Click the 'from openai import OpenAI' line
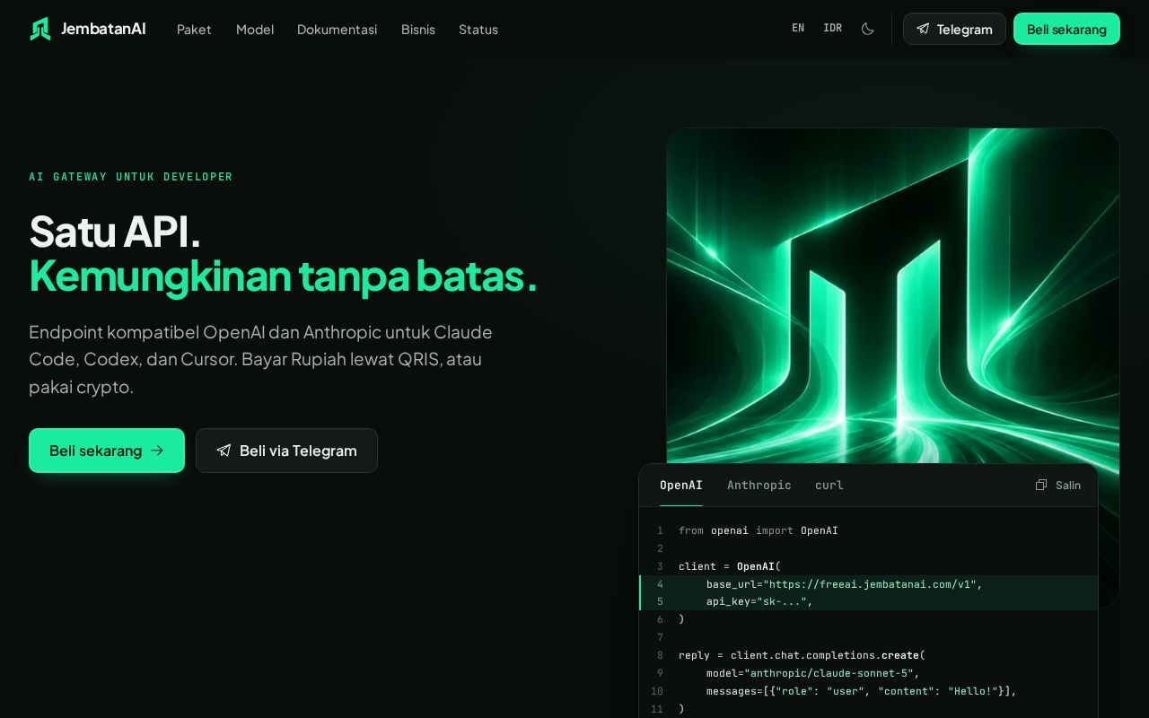The height and width of the screenshot is (718, 1149). point(759,530)
